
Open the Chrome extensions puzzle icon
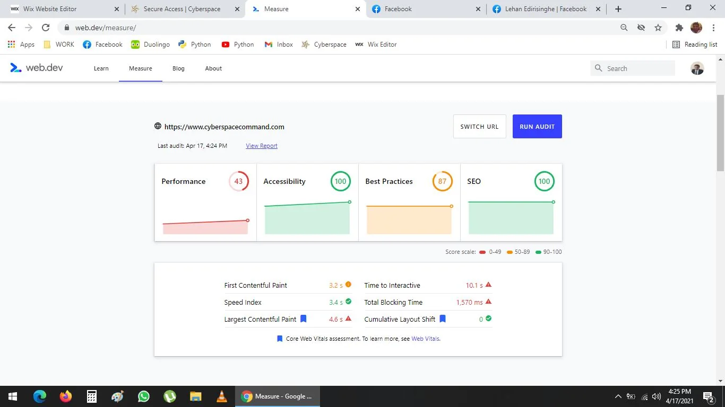point(679,28)
